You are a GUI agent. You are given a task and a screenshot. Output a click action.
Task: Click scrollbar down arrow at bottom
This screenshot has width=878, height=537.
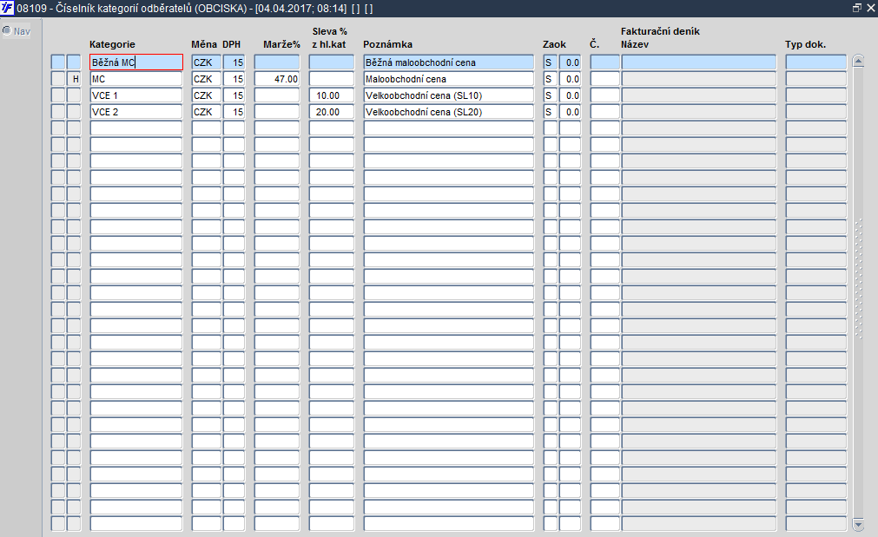(x=858, y=524)
